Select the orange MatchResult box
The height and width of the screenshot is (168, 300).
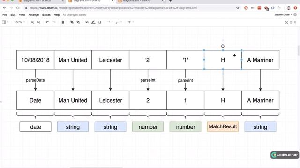click(223, 126)
